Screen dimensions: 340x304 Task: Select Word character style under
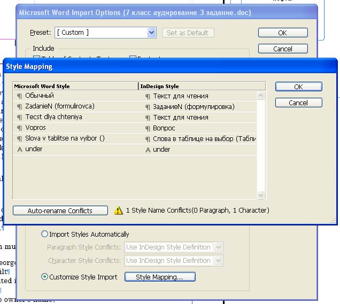tap(34, 149)
